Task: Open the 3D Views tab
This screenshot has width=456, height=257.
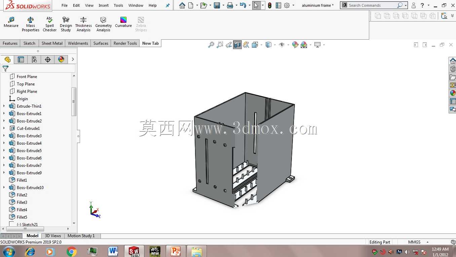Action: click(x=53, y=236)
